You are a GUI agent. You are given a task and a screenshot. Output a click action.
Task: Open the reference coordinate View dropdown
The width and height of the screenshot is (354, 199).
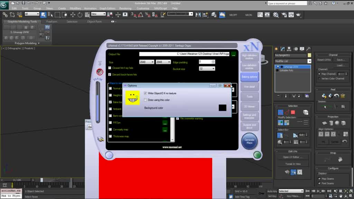coord(98,14)
